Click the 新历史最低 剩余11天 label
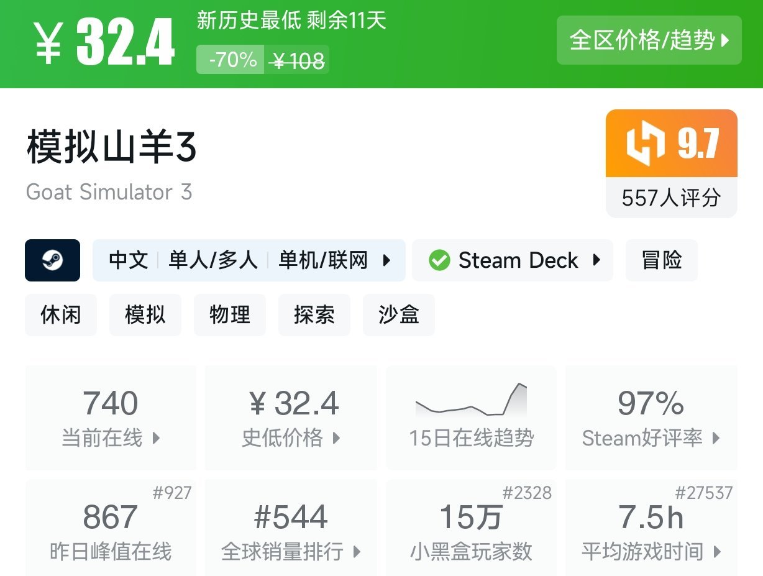The image size is (763, 576). [x=291, y=21]
